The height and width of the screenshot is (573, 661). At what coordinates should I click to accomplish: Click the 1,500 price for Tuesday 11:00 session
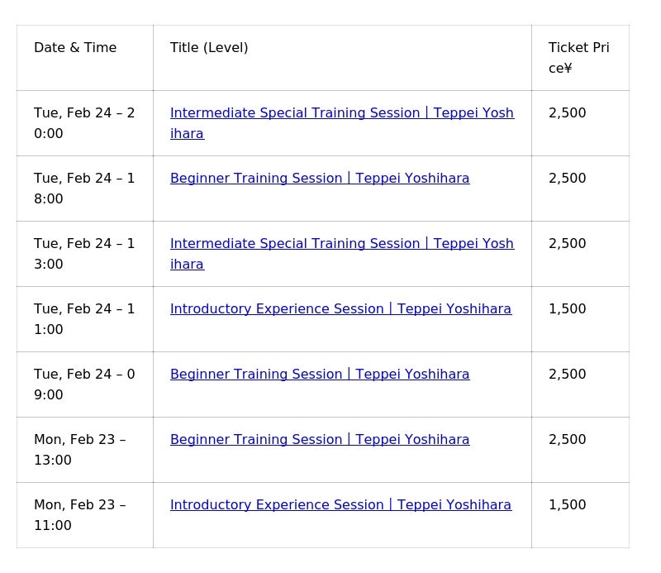(x=568, y=309)
